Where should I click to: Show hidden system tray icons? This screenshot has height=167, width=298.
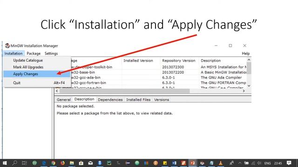coord(240,163)
